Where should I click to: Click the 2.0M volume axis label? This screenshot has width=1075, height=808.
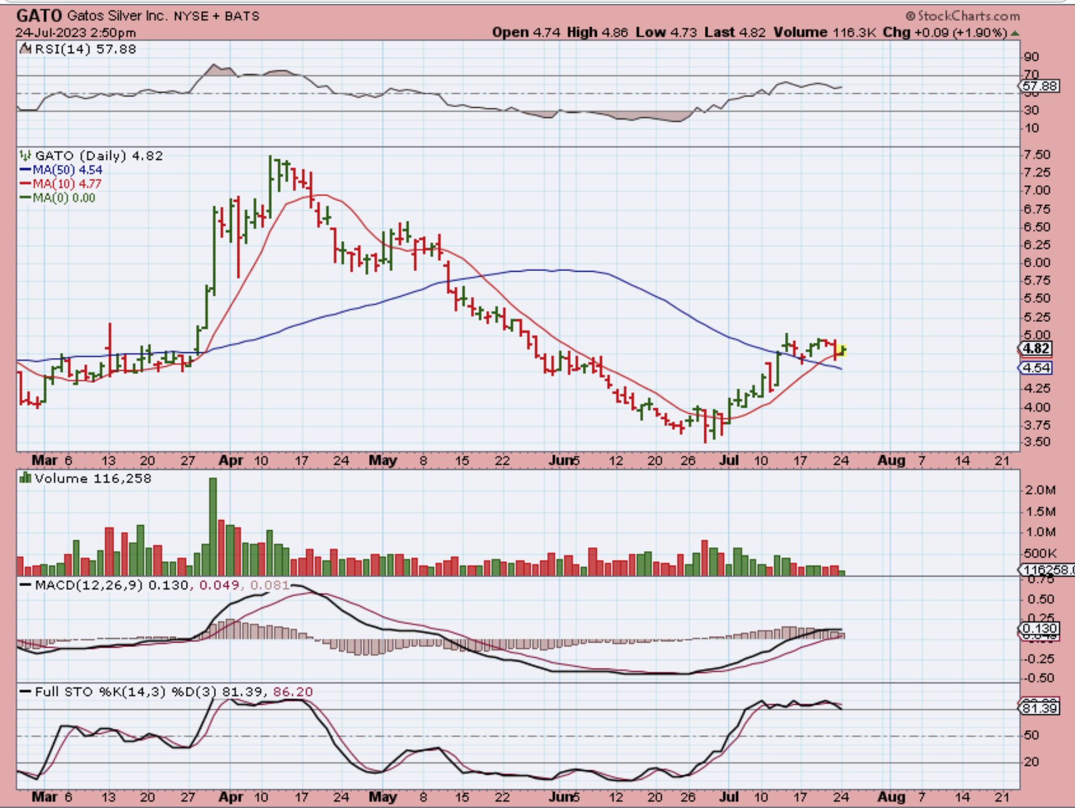pyautogui.click(x=1040, y=490)
